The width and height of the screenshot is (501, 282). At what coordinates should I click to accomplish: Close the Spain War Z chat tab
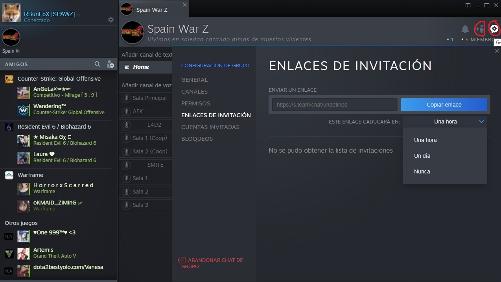pos(185,5)
